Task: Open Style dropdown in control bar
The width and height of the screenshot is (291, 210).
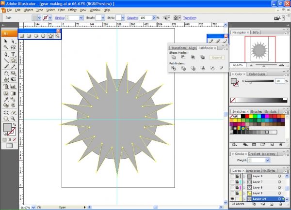Action: 123,18
